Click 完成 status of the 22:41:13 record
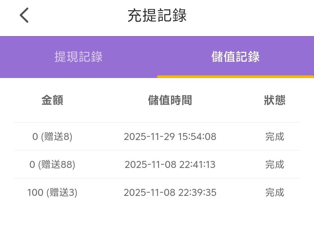The height and width of the screenshot is (234, 314). [274, 165]
